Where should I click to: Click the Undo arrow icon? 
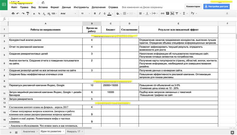click(18, 14)
